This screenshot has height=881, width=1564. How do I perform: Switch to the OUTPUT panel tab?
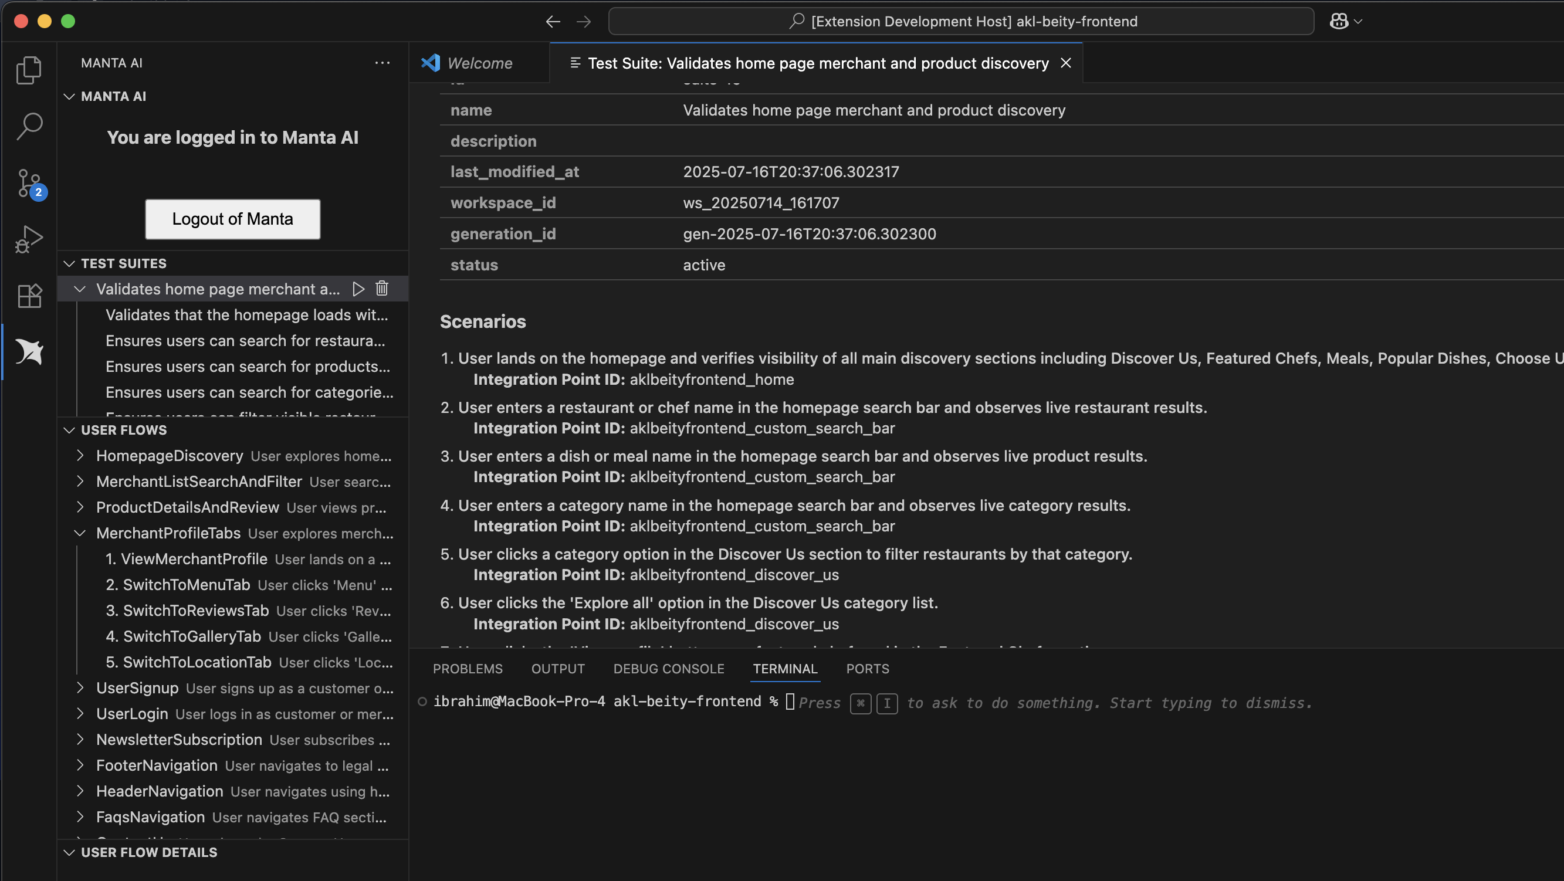pyautogui.click(x=557, y=669)
